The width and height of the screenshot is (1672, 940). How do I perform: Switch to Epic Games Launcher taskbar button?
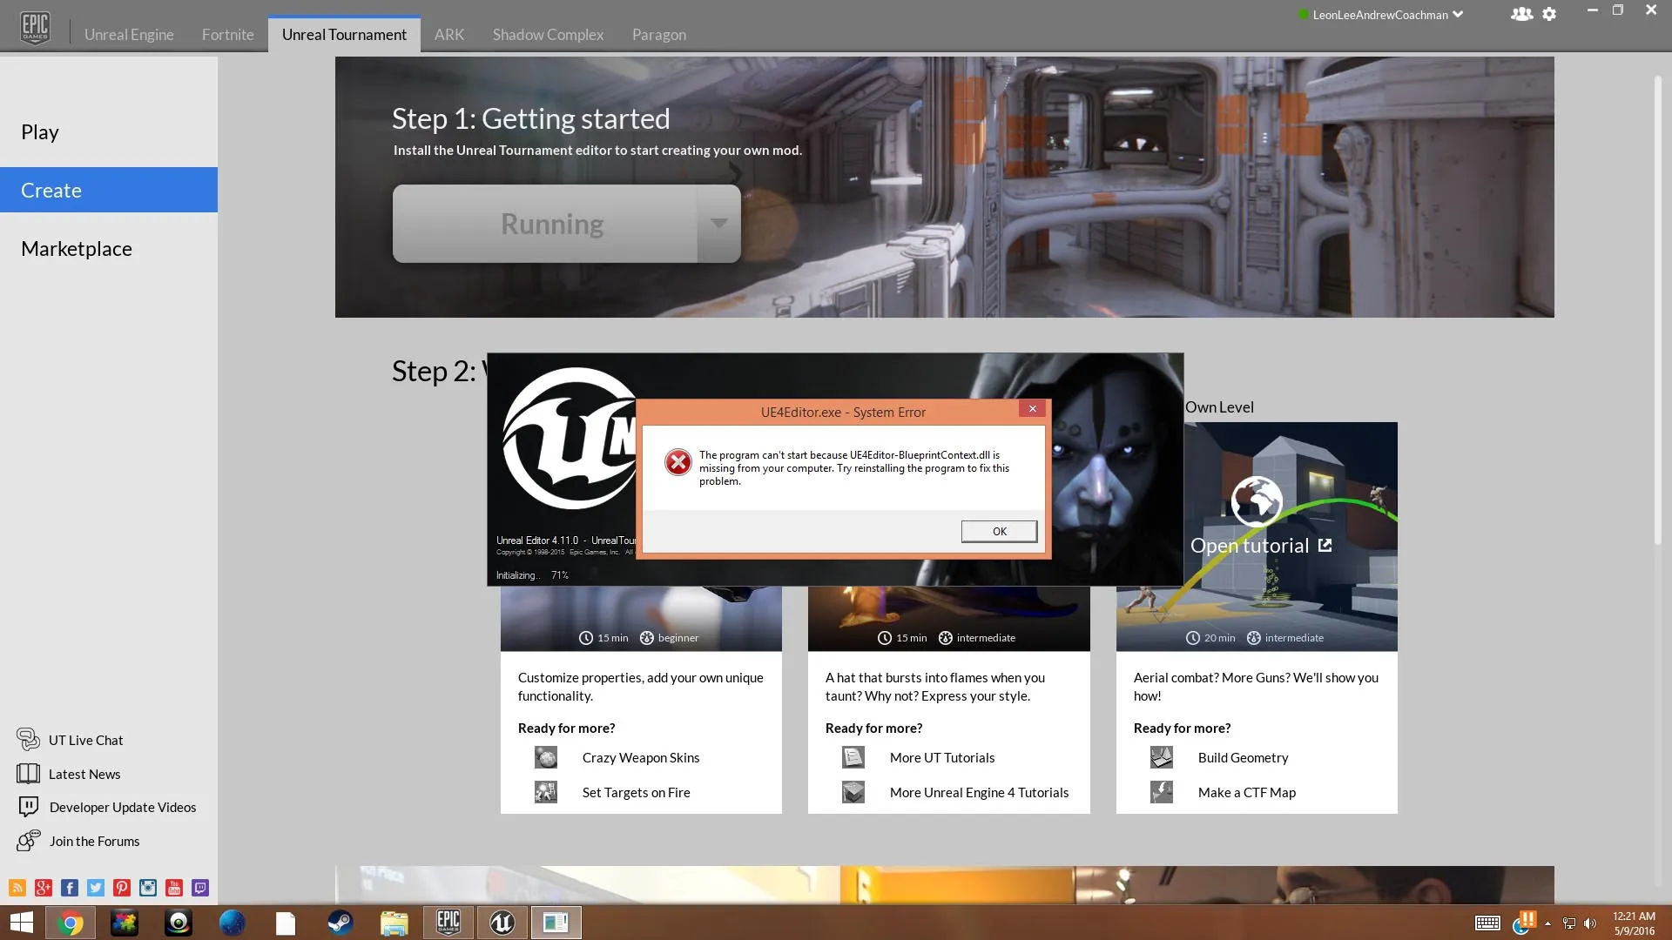pos(448,923)
